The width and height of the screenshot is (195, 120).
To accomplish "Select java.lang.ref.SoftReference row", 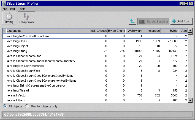I will 95,66.
